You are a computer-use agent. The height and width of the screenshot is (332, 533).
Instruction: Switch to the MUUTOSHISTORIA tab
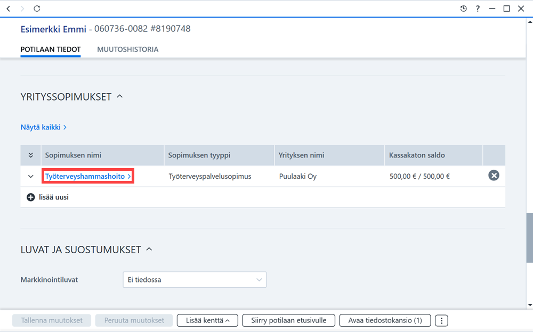coord(128,49)
